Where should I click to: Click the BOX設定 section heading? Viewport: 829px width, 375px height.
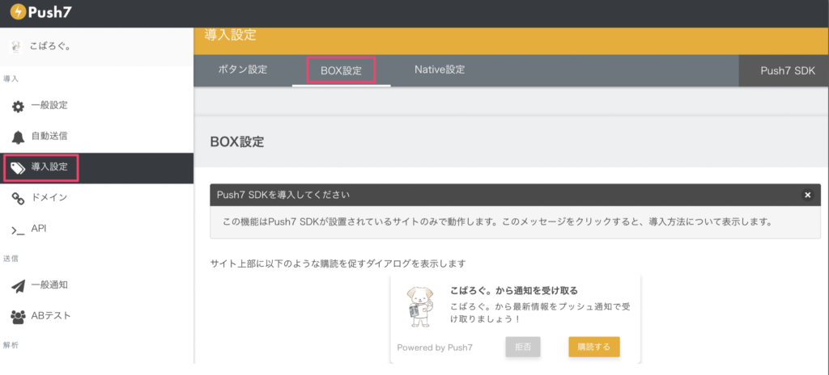coord(237,142)
